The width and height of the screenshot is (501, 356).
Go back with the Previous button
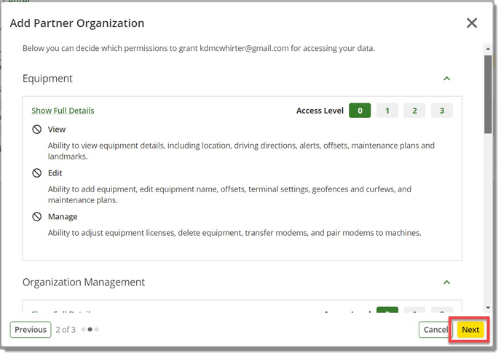click(x=31, y=330)
